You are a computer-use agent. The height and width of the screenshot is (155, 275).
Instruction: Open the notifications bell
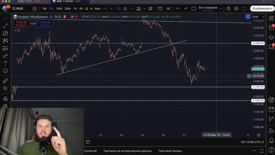pyautogui.click(x=271, y=140)
